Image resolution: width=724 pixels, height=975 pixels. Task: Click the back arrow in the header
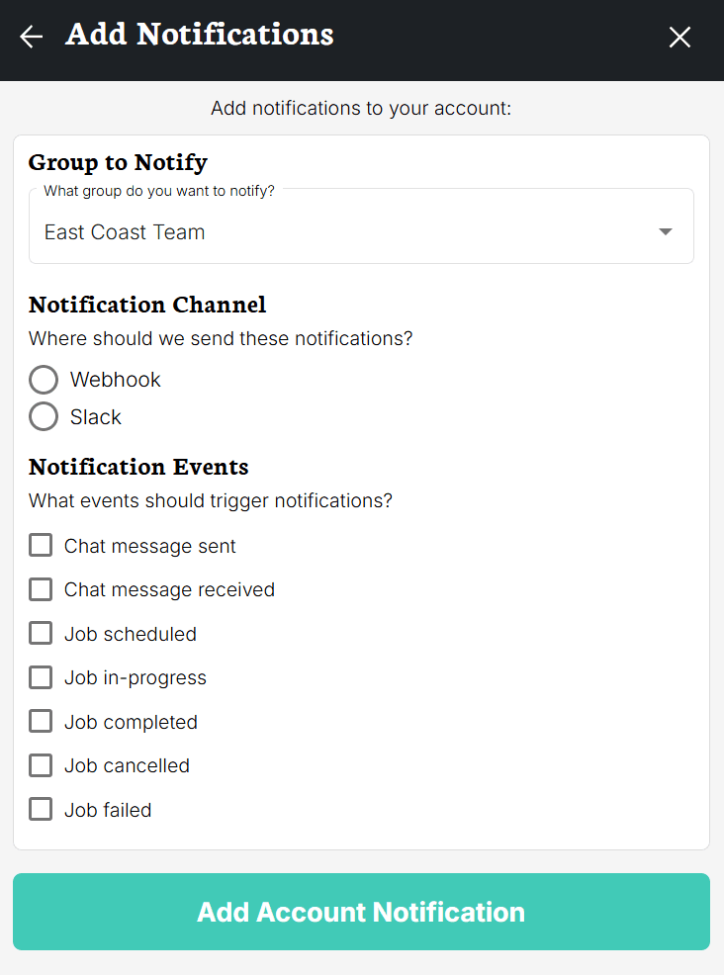[31, 37]
